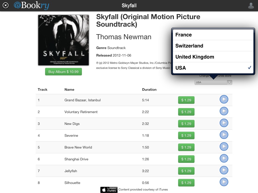Click the Duration column header
The image size is (258, 193).
pyautogui.click(x=149, y=90)
